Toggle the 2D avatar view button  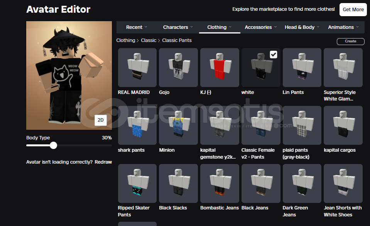pos(101,120)
